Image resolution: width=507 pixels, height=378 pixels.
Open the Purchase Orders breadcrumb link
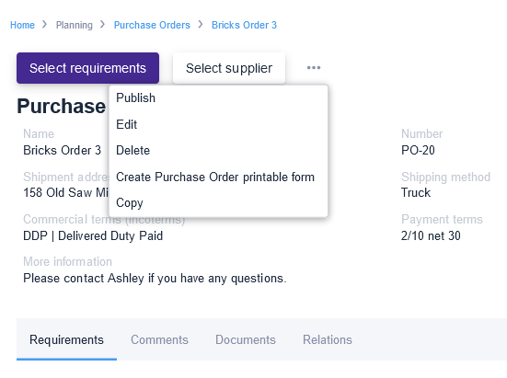click(152, 25)
